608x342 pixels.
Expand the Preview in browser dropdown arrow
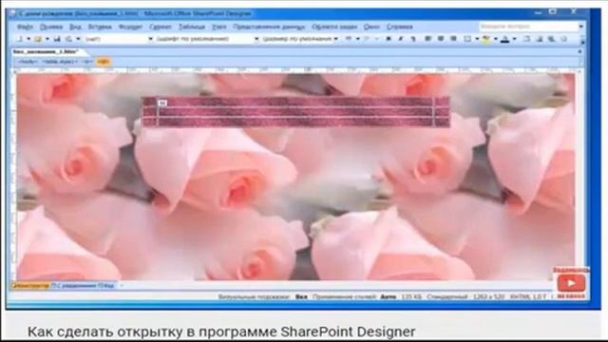coord(78,39)
